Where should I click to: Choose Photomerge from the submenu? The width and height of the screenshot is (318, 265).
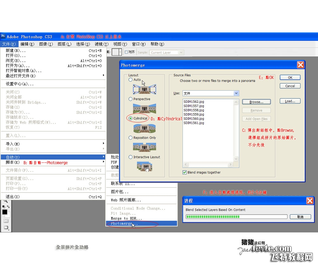pos(142,223)
